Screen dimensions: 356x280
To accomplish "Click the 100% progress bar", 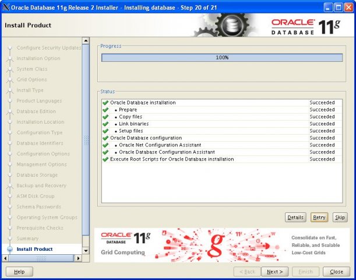I will [222, 58].
